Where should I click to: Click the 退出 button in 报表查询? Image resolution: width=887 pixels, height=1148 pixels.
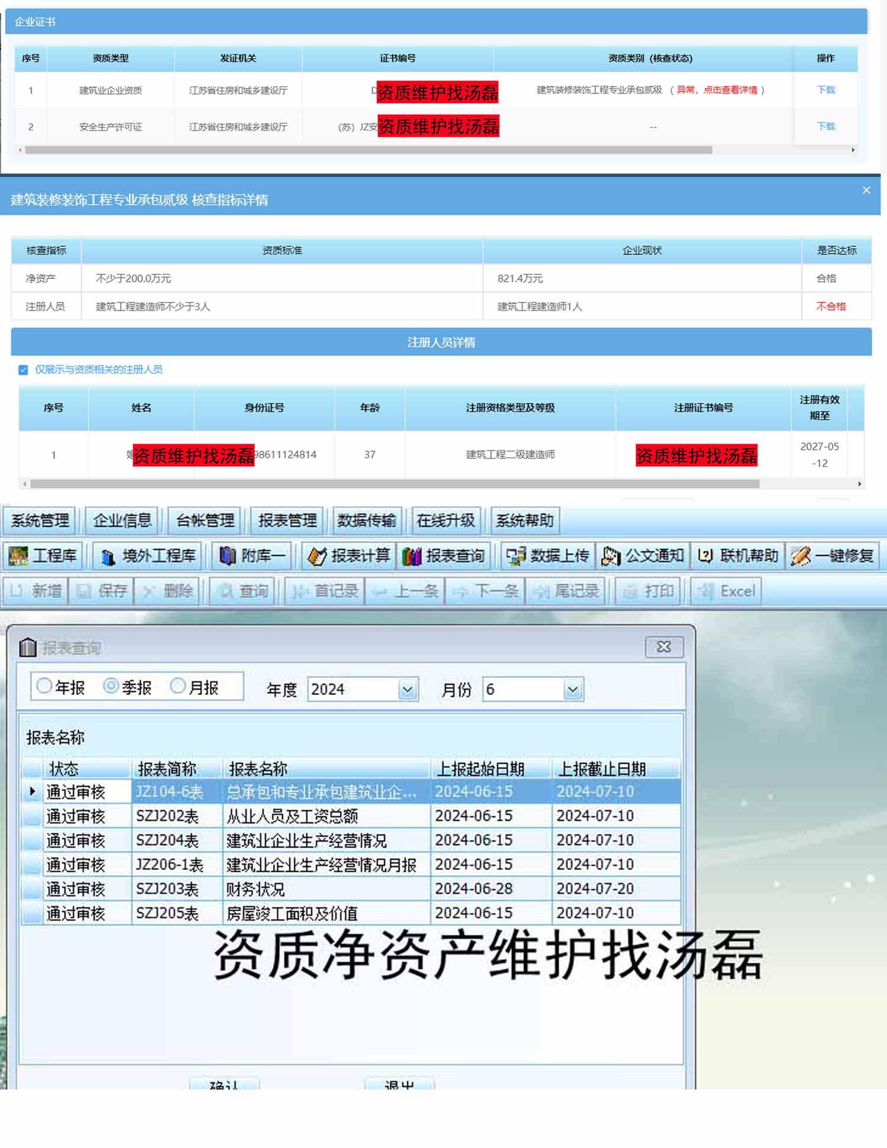399,1085
